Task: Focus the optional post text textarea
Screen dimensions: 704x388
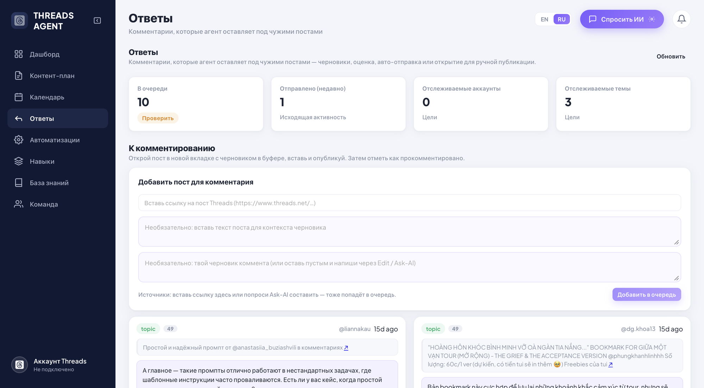Action: tap(409, 231)
